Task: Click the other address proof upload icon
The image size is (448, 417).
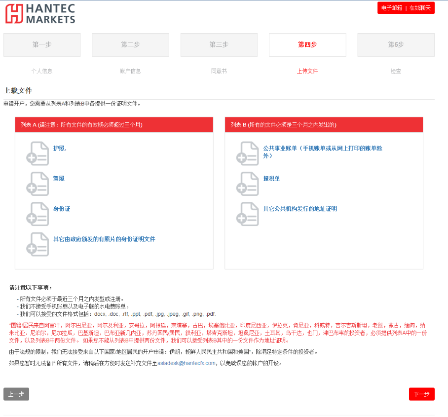Action: (247, 214)
